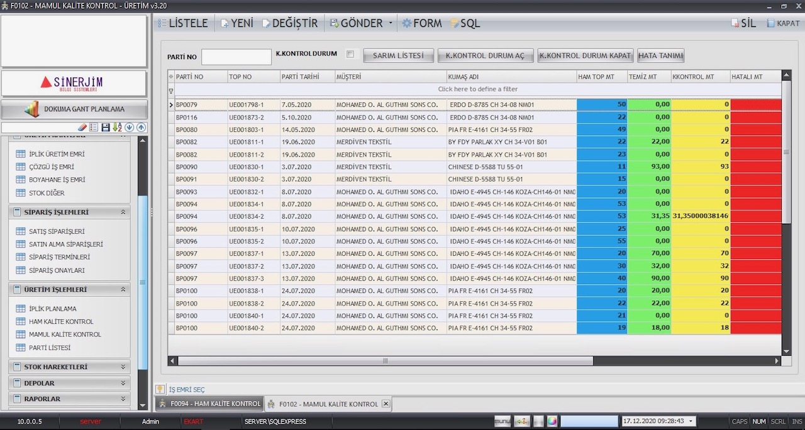The height and width of the screenshot is (430, 805).
Task: Click the K.KONTROL DURUM AÇ button
Action: pyautogui.click(x=486, y=55)
